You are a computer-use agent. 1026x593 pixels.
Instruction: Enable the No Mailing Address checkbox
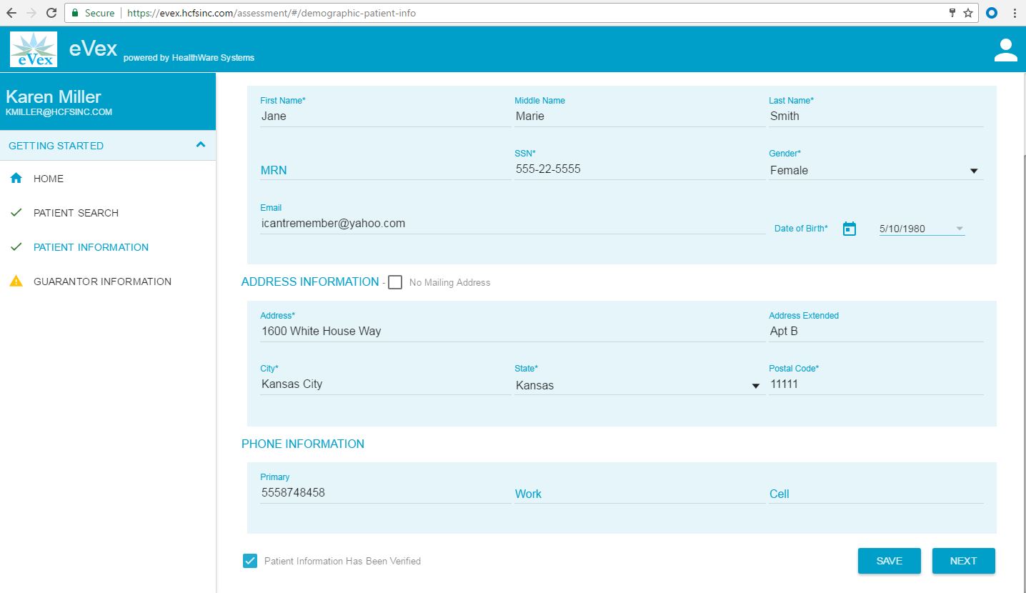point(395,282)
